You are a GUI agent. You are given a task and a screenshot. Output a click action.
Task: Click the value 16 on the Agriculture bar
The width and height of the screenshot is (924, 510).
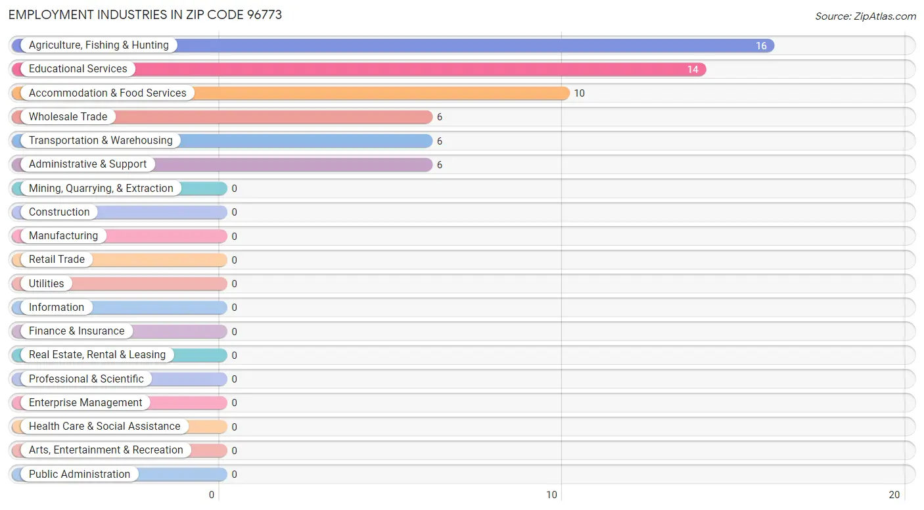761,46
